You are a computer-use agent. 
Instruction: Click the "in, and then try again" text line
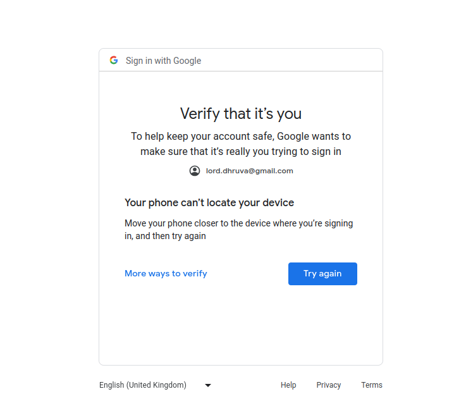pyautogui.click(x=165, y=236)
